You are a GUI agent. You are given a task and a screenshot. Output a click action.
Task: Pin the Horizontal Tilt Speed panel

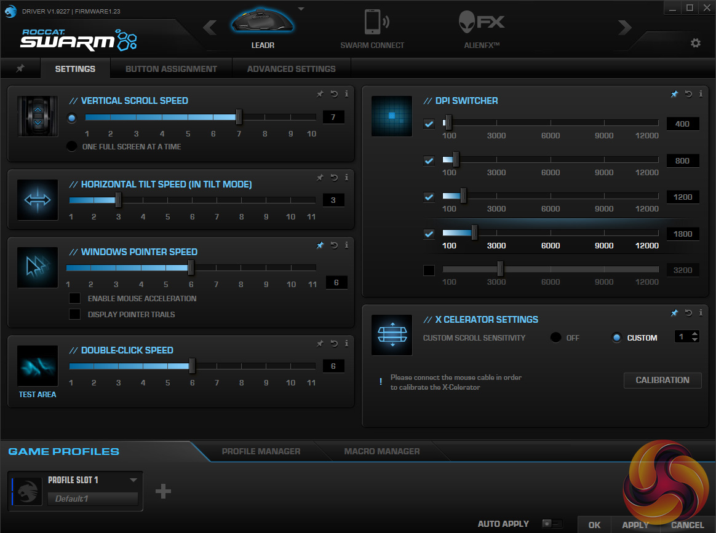click(320, 178)
